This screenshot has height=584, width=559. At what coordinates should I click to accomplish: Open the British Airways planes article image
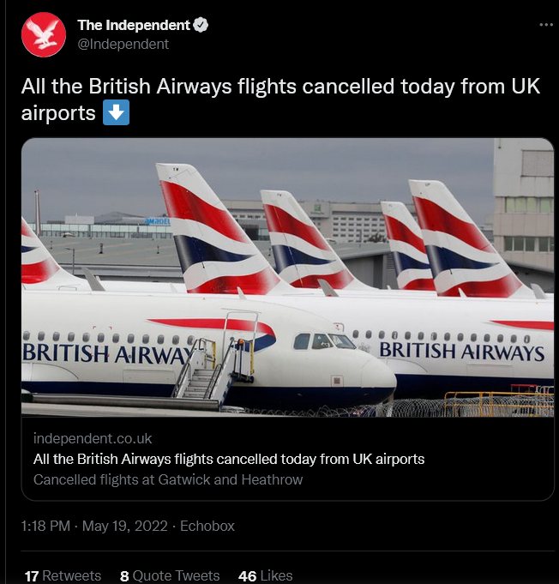288,277
